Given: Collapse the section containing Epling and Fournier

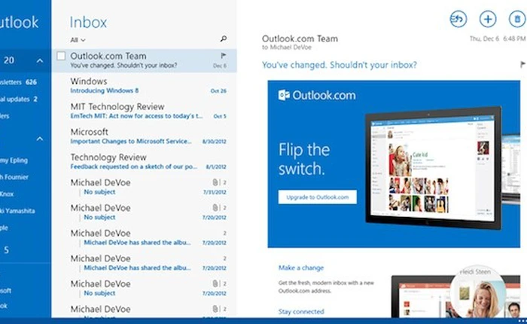Looking at the screenshot, I should click(x=40, y=139).
